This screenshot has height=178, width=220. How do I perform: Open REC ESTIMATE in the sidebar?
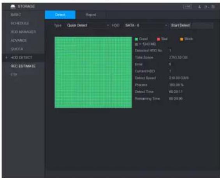coord(23,66)
